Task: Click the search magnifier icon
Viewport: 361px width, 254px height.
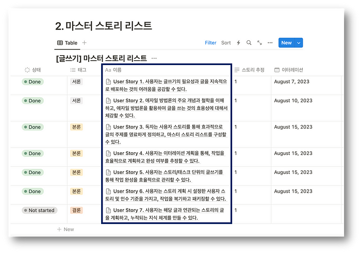Action: click(x=249, y=43)
